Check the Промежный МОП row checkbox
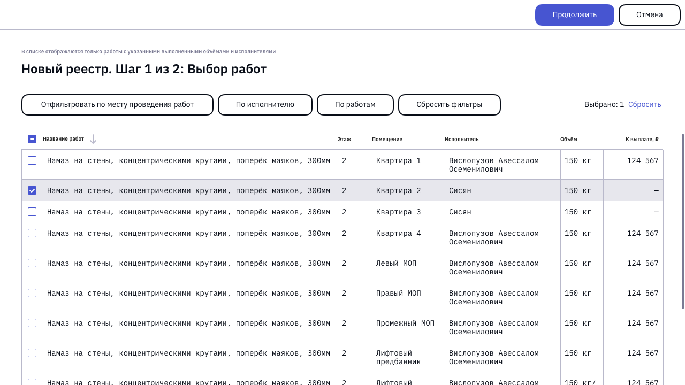Viewport: 685px width, 385px height. pyautogui.click(x=32, y=323)
